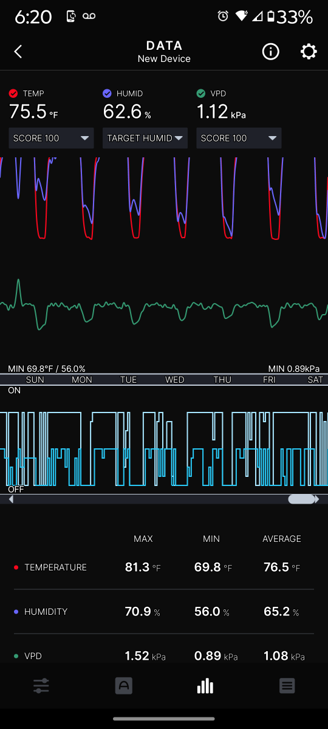Uncheck the VPD graph checkbox
The image size is (328, 729).
(201, 94)
